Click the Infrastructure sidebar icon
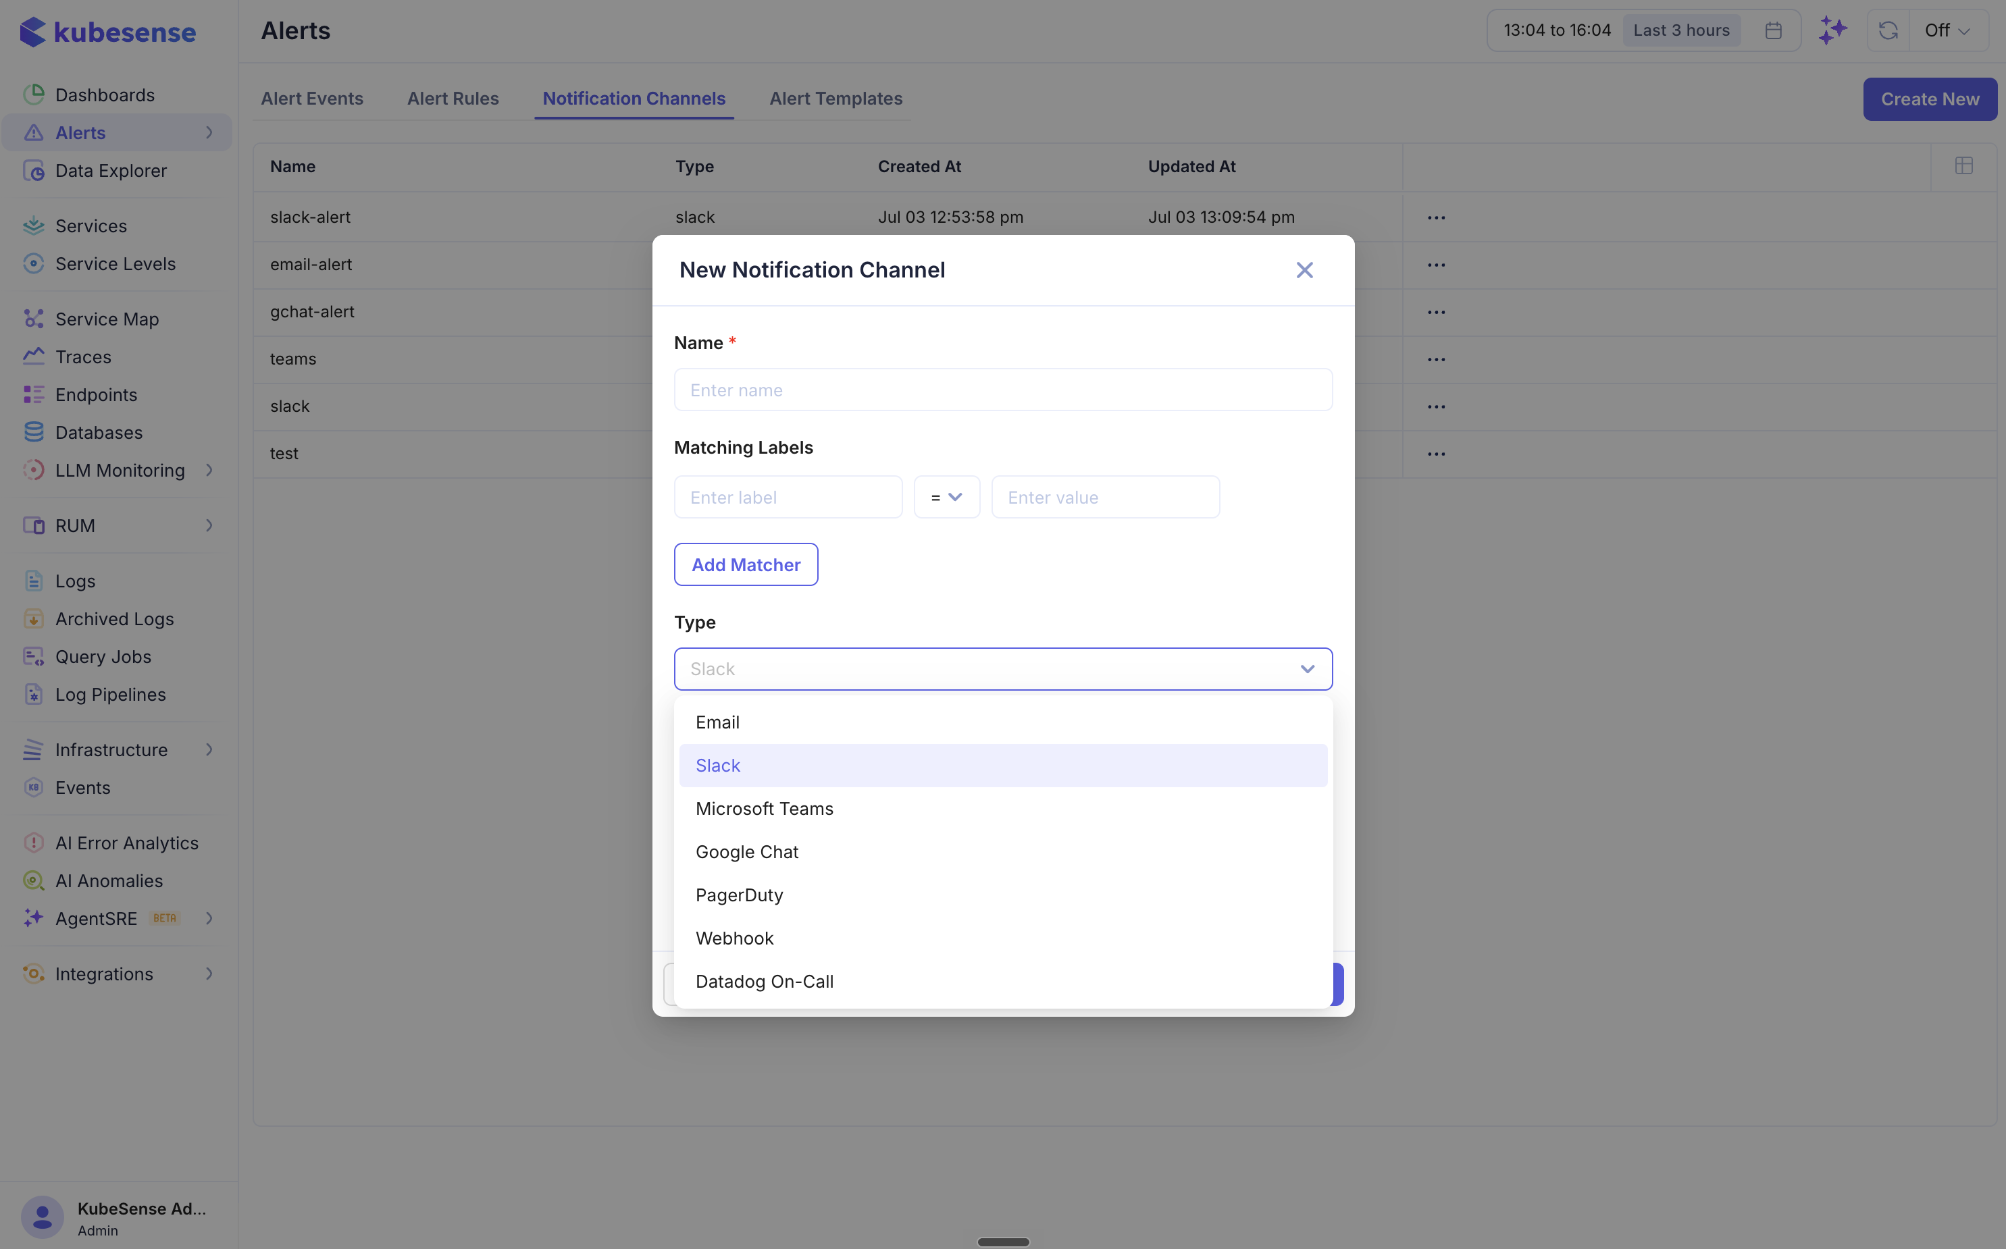 [x=34, y=749]
